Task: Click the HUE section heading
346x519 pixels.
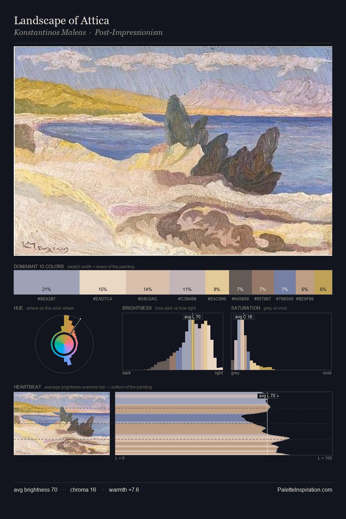Action: (x=18, y=308)
